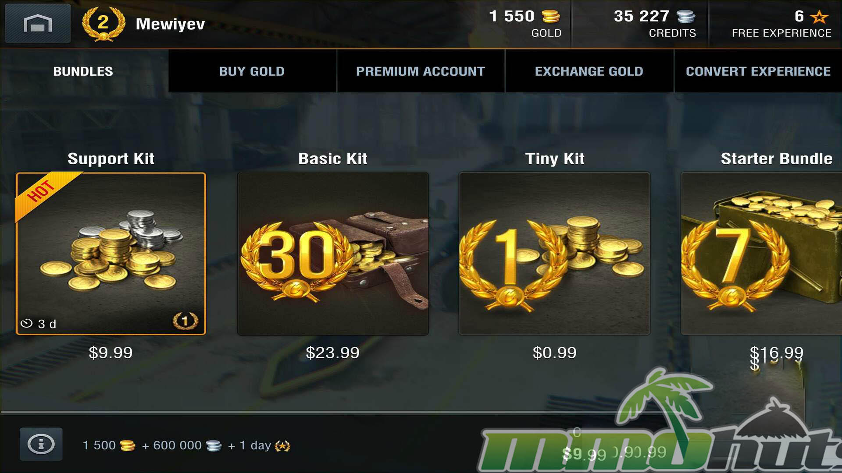Select the Starter Bundle image
The width and height of the screenshot is (842, 473).
(761, 254)
